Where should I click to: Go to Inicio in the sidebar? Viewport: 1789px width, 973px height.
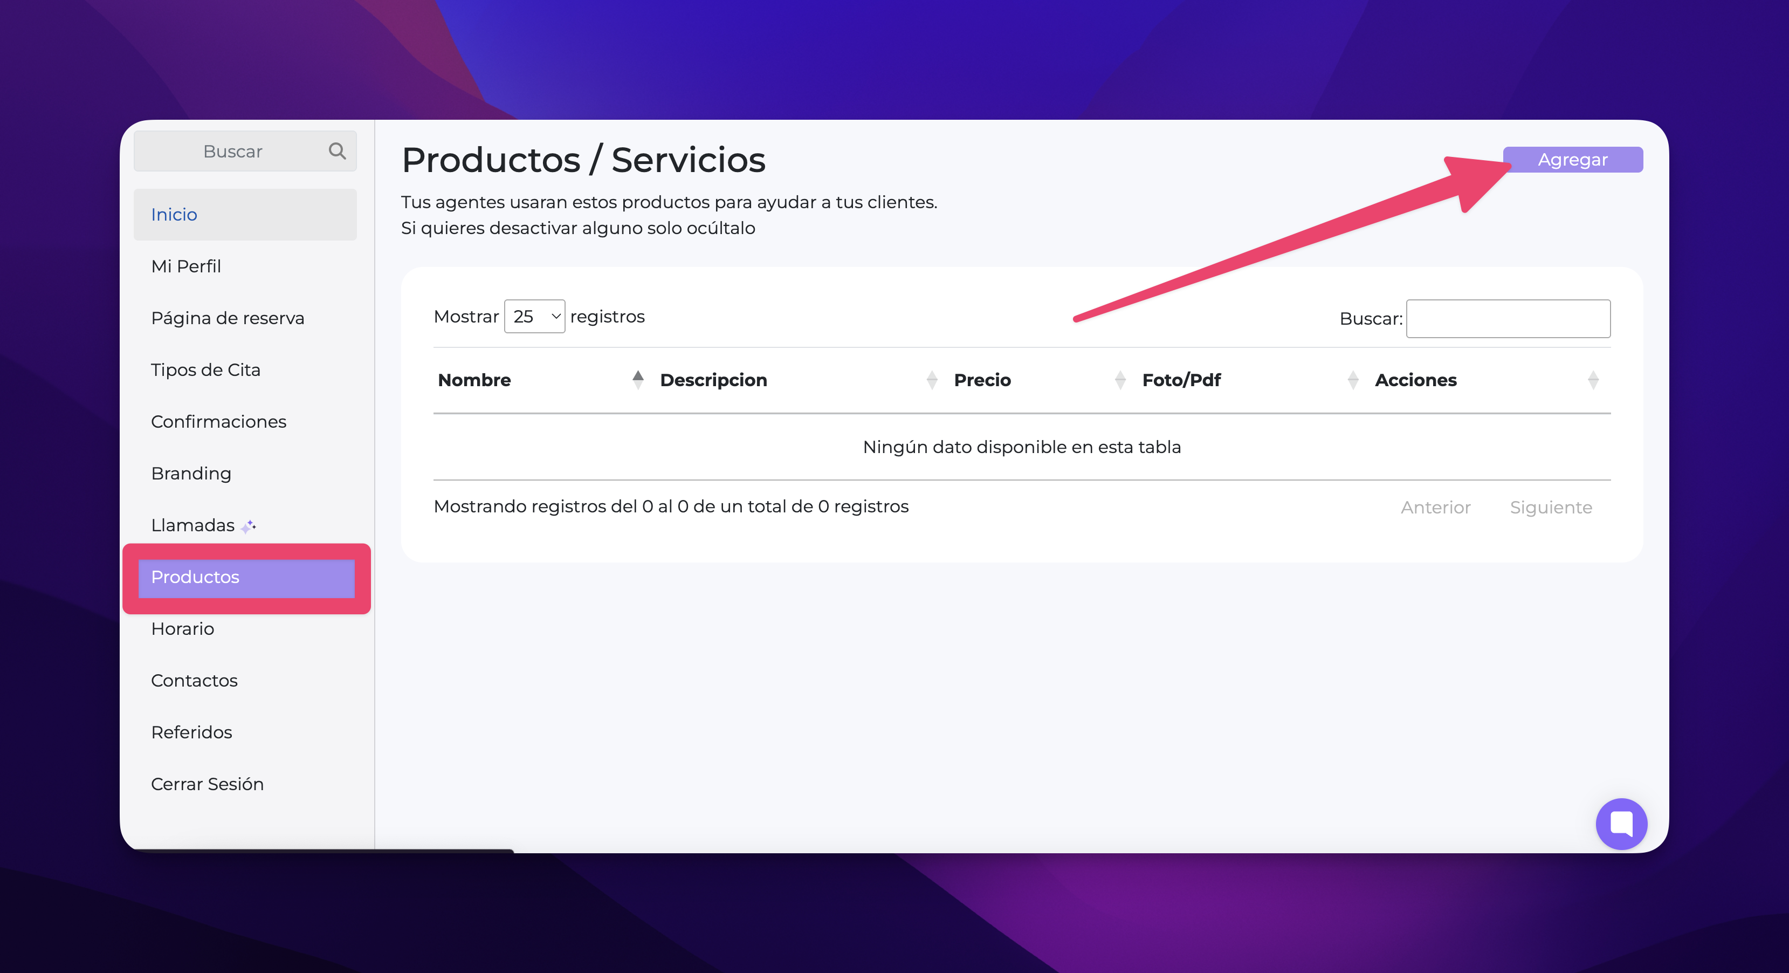click(245, 215)
